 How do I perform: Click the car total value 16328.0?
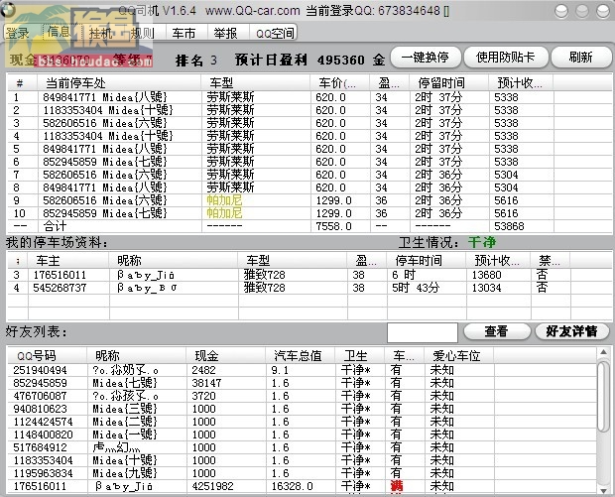293,486
